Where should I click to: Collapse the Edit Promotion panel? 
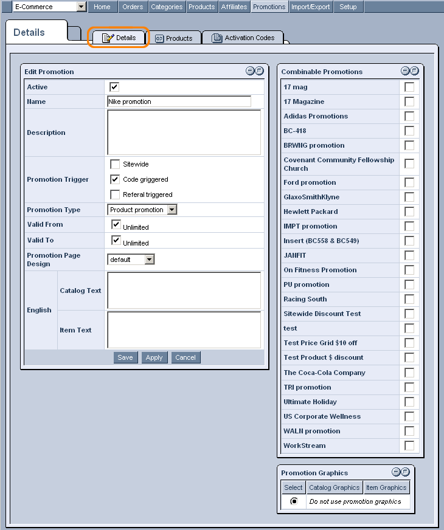[250, 71]
